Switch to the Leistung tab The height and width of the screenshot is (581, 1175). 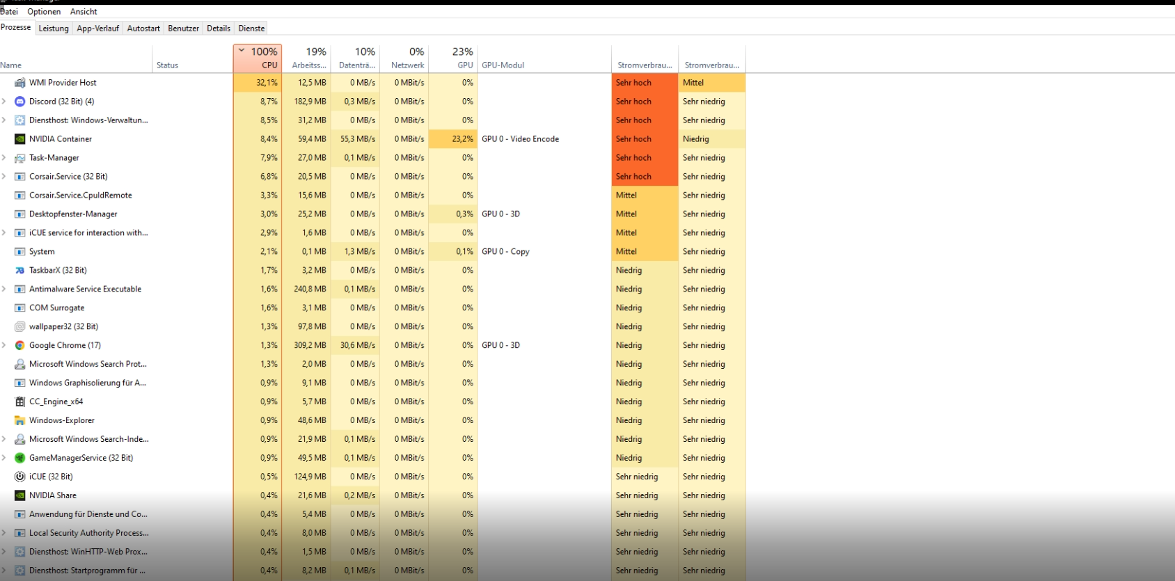click(54, 29)
